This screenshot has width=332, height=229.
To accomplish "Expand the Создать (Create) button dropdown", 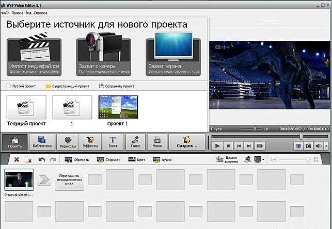I will (x=187, y=141).
